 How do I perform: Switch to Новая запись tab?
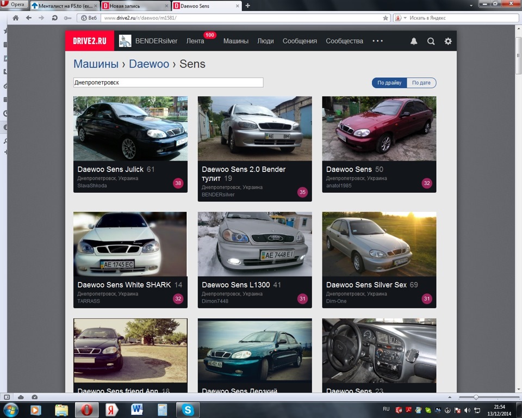click(x=136, y=6)
